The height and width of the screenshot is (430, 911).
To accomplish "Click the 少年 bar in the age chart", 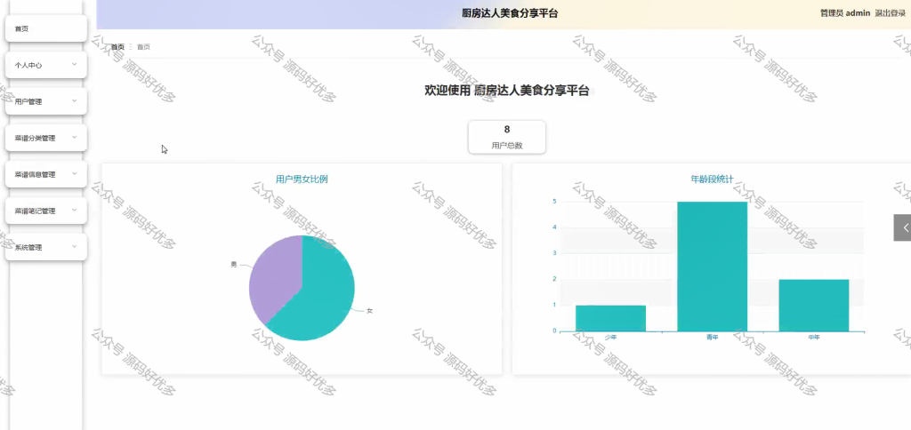I will [x=610, y=318].
